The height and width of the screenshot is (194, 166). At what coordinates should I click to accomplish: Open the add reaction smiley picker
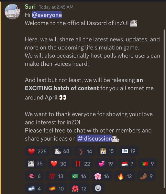tap(98, 189)
